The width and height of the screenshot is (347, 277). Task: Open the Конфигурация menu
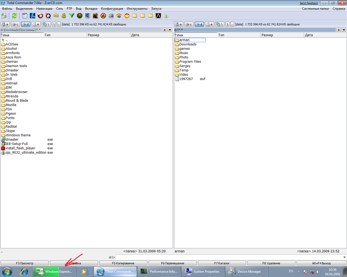(112, 9)
